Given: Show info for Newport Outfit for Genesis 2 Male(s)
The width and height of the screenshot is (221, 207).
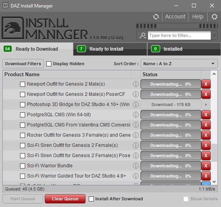Looking at the screenshot, I should 135,84.
